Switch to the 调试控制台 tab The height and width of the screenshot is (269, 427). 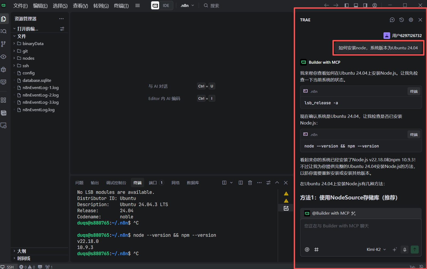click(116, 183)
